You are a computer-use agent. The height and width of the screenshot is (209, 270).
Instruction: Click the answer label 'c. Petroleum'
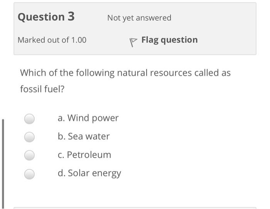(x=84, y=155)
